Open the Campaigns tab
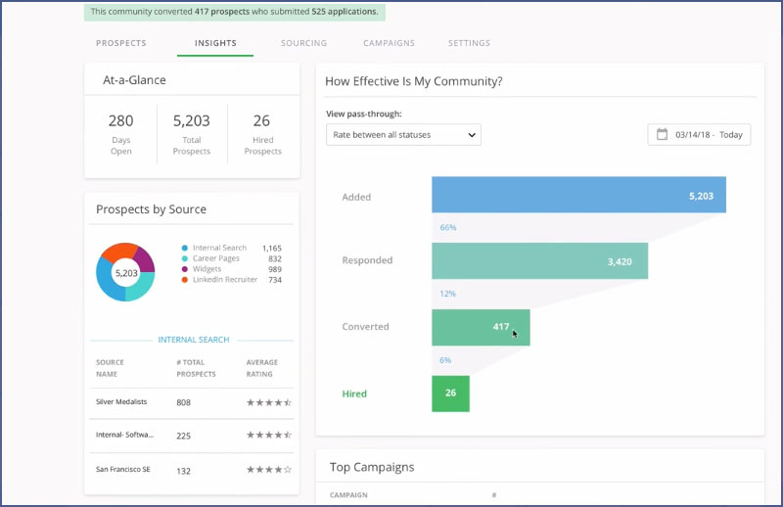The image size is (783, 507). (x=389, y=43)
